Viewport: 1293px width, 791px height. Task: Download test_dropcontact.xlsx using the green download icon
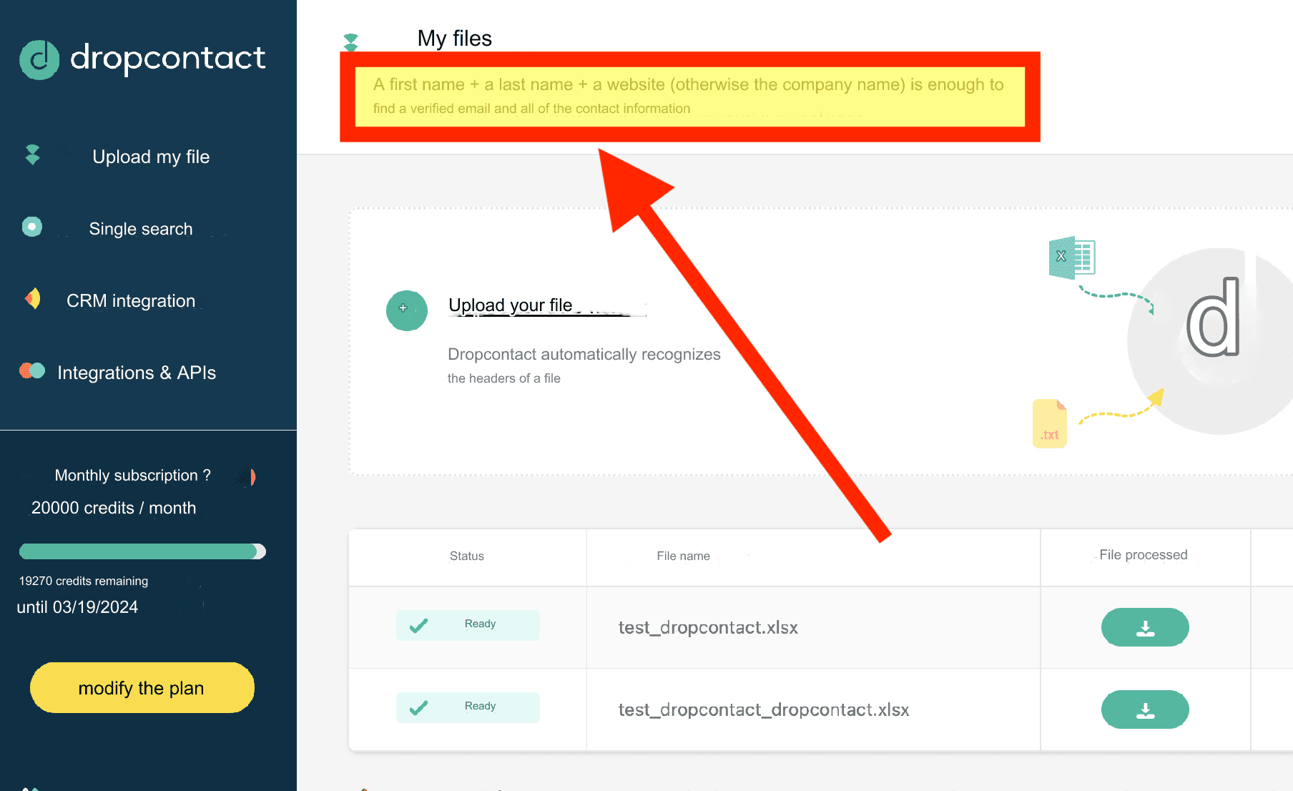tap(1144, 627)
